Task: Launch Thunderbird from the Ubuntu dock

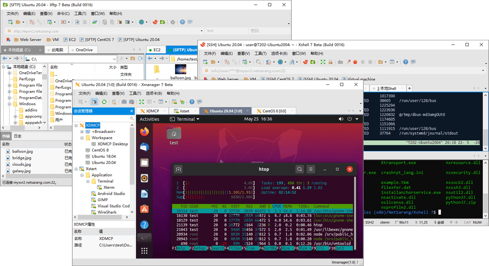Action: 144,147
